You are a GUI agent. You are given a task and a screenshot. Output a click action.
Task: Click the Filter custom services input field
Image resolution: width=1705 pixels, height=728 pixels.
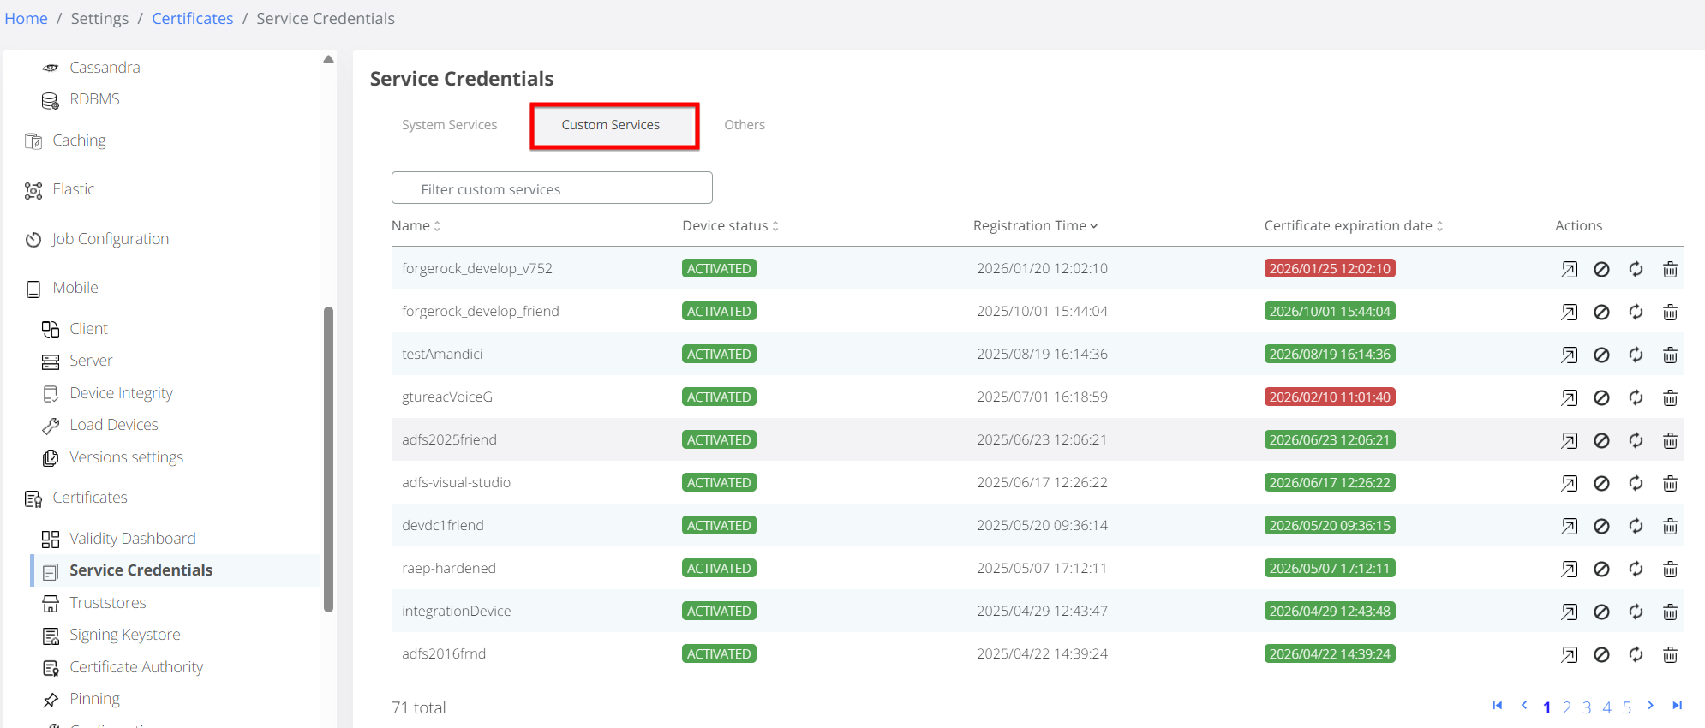(552, 188)
